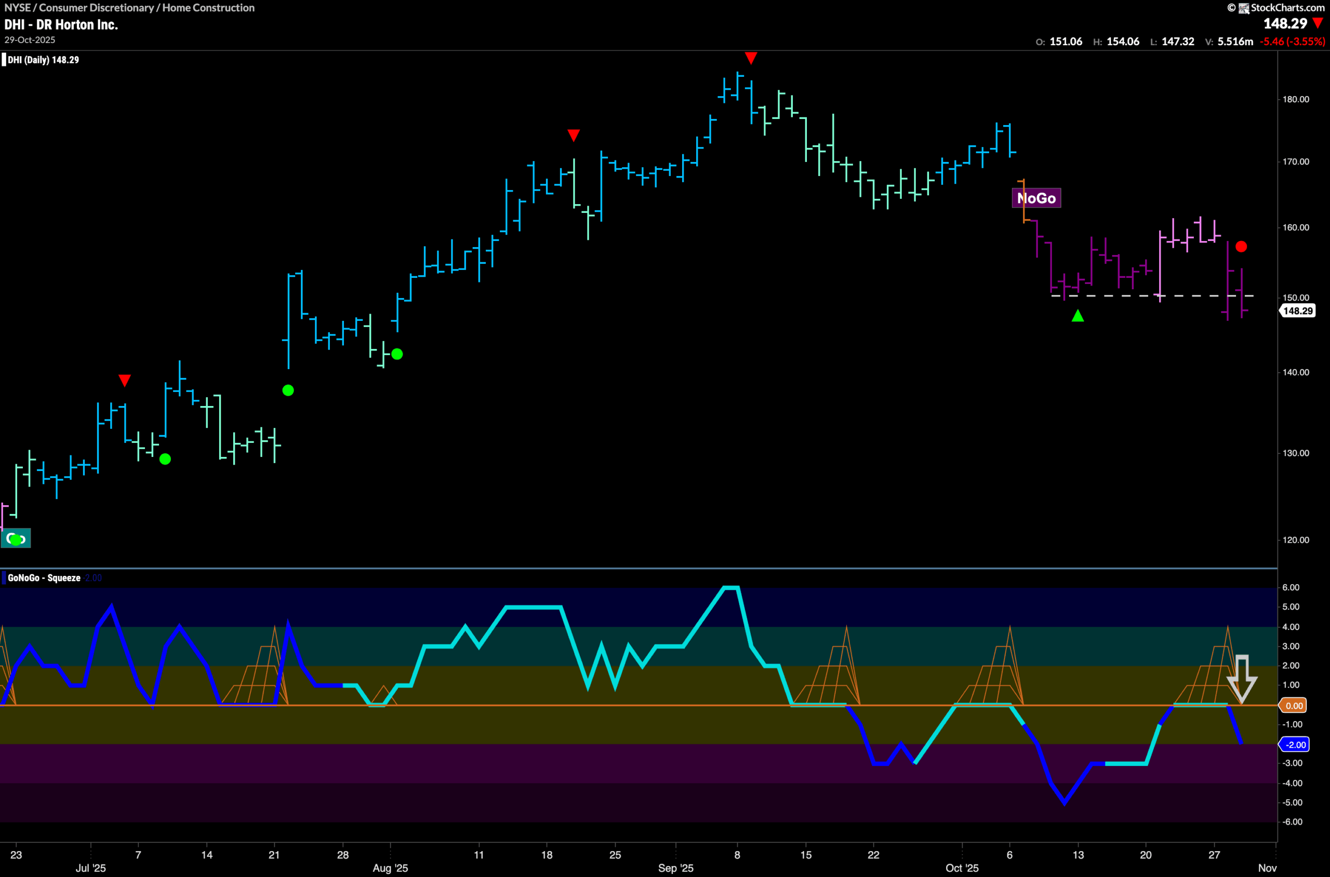Select the Consumer Discretionary sector breadcrumb

coord(99,8)
